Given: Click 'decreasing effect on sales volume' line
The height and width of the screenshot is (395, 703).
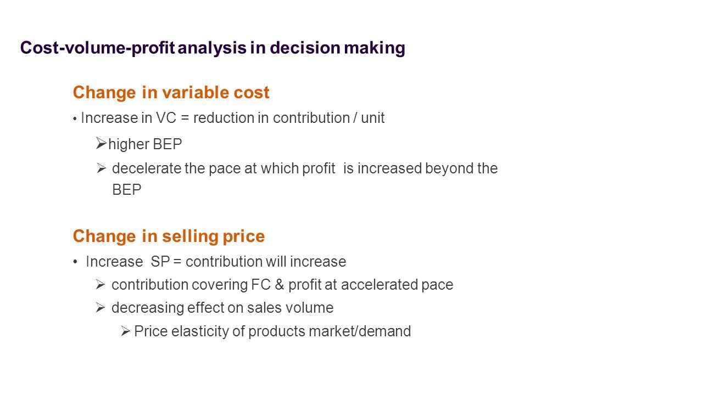Looking at the screenshot, I should [222, 308].
